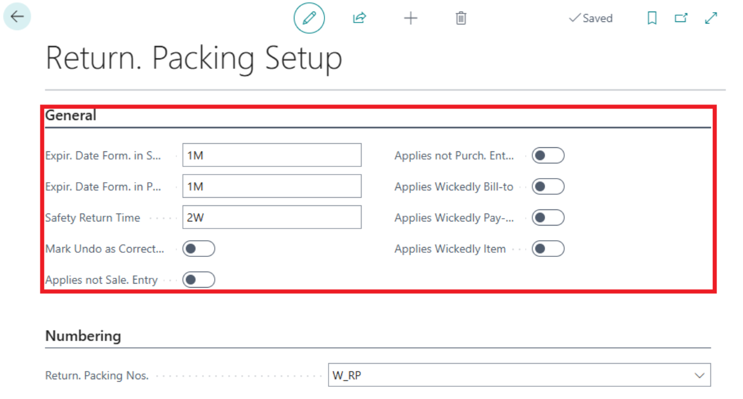The image size is (743, 399).
Task: Click the share icon
Action: tap(359, 18)
